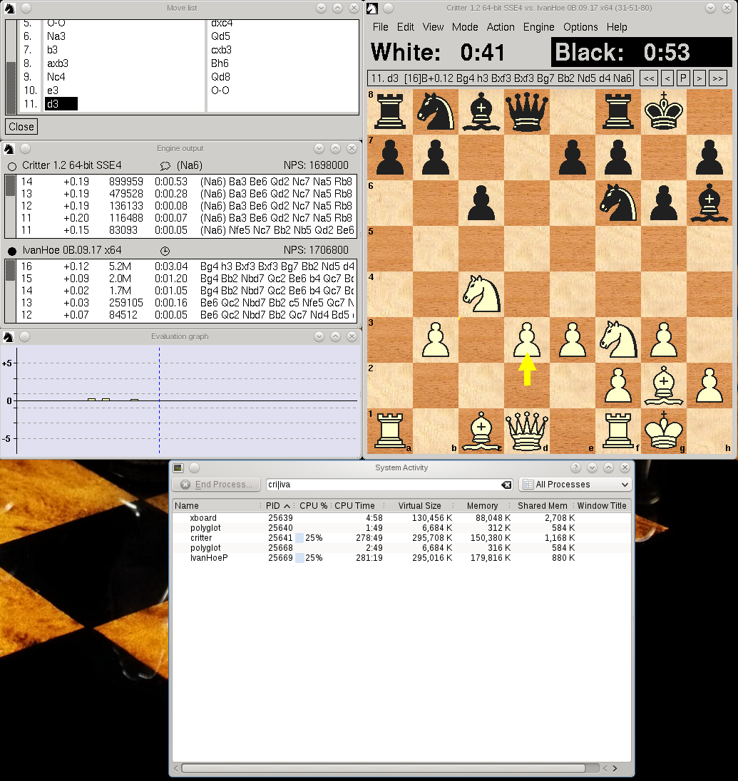Click white queen on d1
The width and height of the screenshot is (738, 781).
tap(527, 431)
